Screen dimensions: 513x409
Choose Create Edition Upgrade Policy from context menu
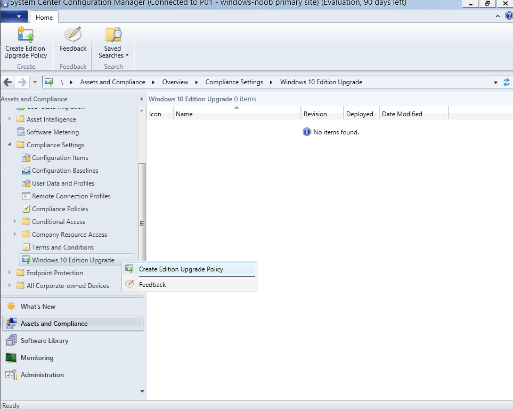coord(189,269)
